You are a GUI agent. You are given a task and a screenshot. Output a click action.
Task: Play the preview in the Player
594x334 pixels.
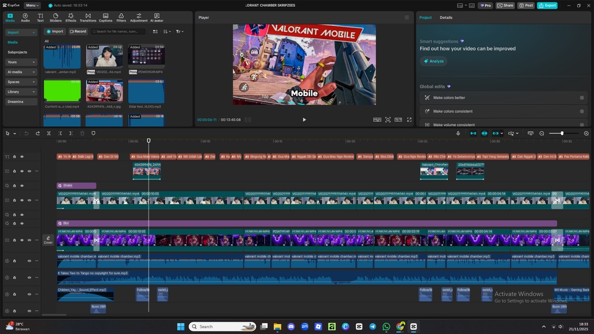(304, 119)
